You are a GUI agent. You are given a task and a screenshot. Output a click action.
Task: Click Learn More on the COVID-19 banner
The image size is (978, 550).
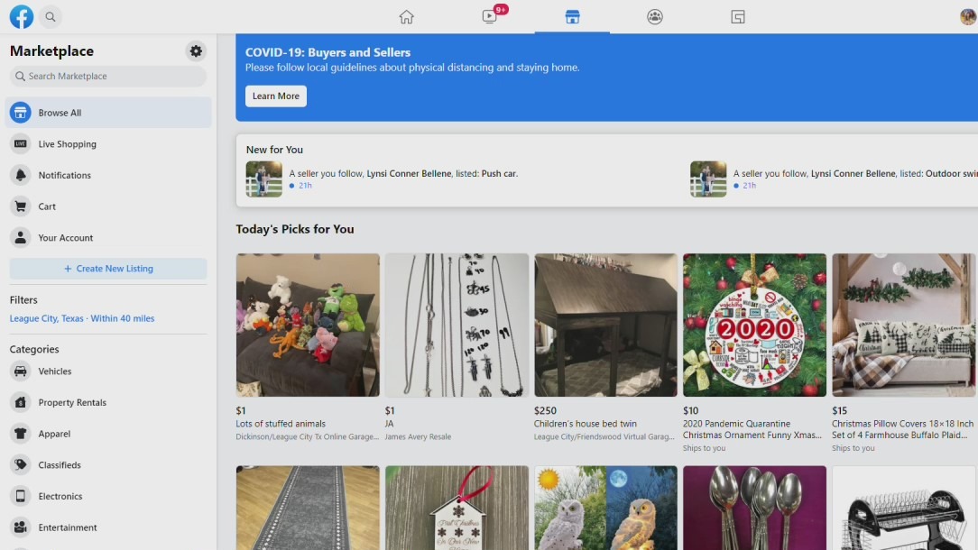(x=275, y=96)
